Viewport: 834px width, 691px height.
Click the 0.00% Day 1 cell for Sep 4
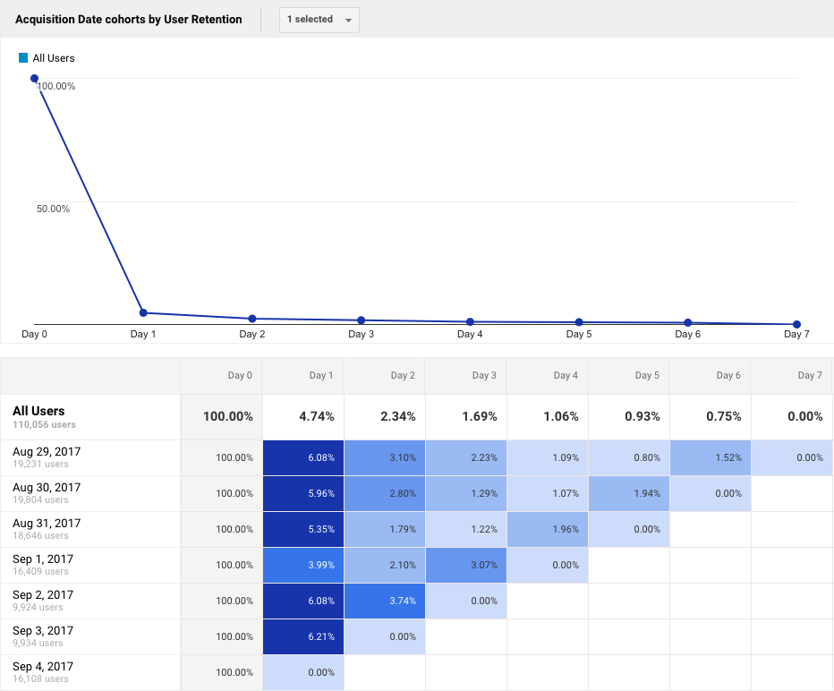(303, 672)
